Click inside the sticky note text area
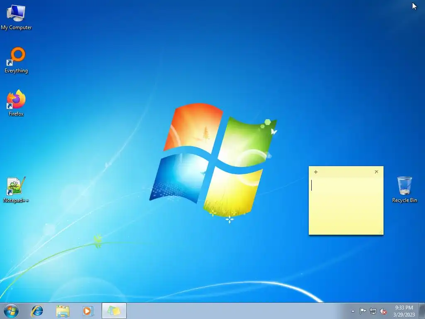Screen dimensions: 425x319 point(346,206)
